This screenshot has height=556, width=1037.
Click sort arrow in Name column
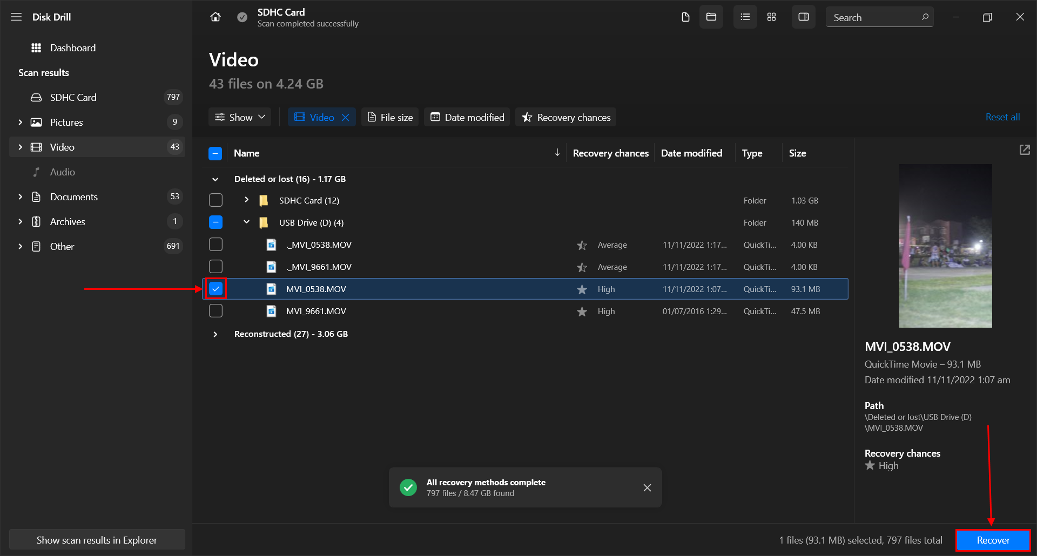pyautogui.click(x=557, y=153)
